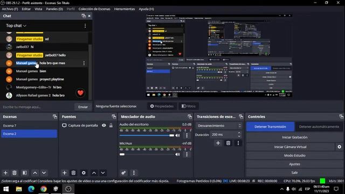The width and height of the screenshot is (345, 194).
Task: Undock the Escenas panel
Action: click(55, 117)
